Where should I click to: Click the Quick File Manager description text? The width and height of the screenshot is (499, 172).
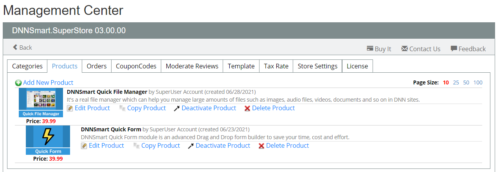point(243,100)
